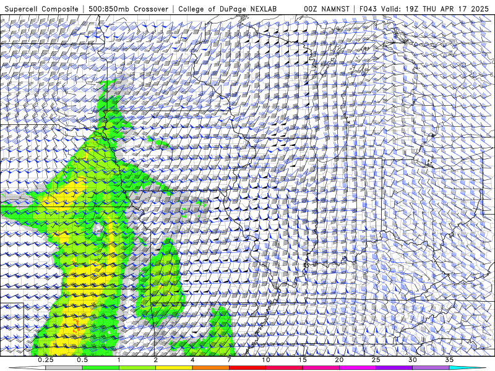Image resolution: width=495 pixels, height=371 pixels.
Task: Click the cyan above-35 color bar arrow
Action: click(x=468, y=368)
